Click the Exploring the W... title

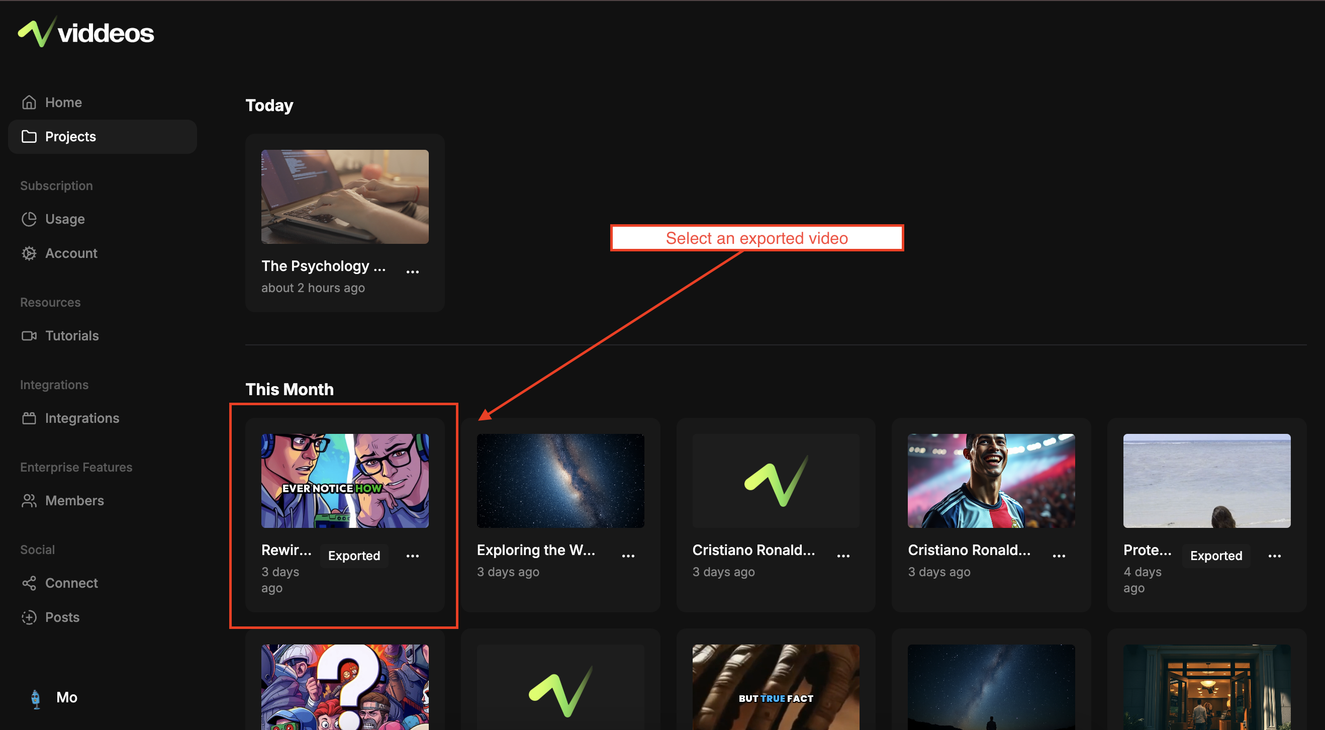click(536, 550)
